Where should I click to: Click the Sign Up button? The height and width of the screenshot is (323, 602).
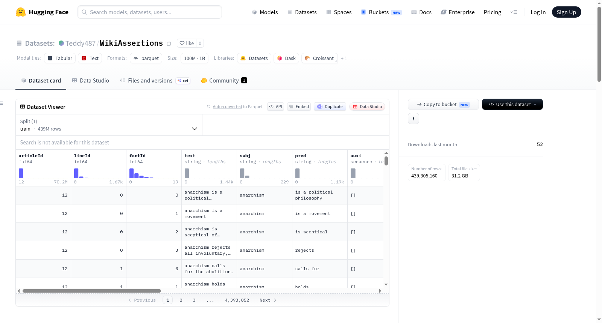[566, 12]
